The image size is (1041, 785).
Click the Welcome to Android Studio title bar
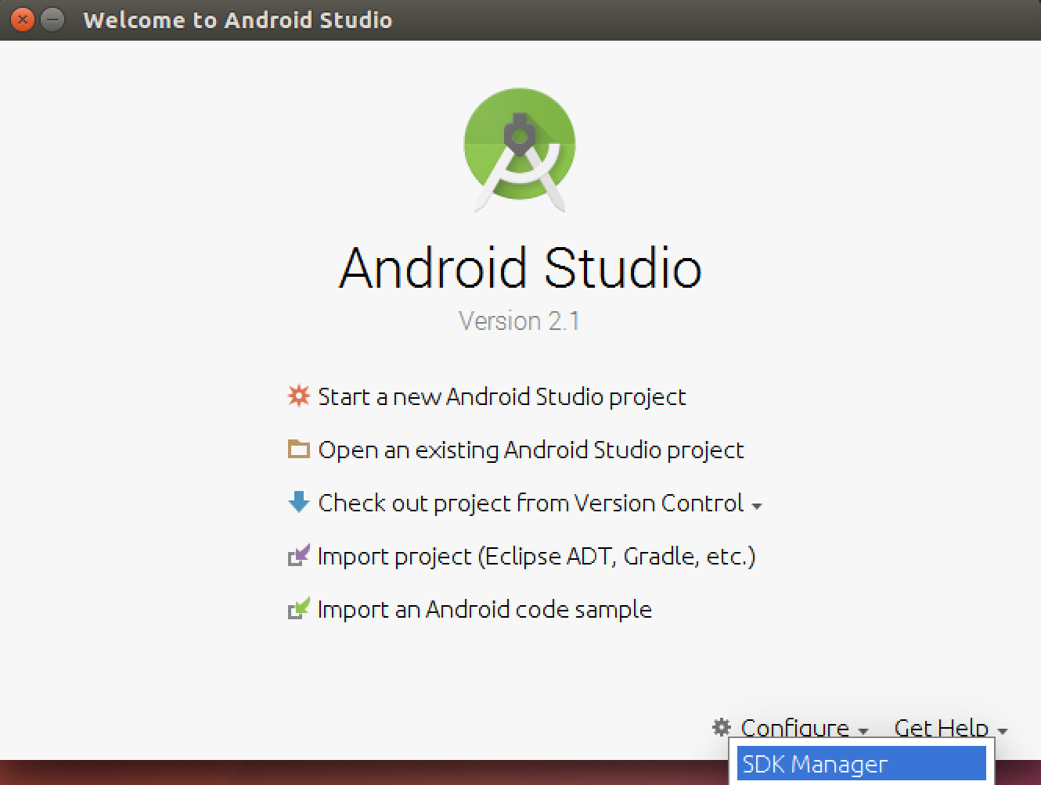pyautogui.click(x=237, y=20)
